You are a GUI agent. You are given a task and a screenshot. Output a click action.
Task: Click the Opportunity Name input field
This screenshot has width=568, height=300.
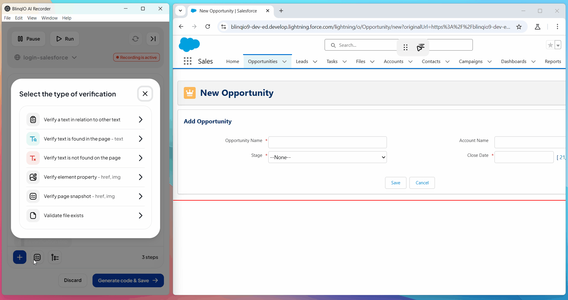[x=327, y=142]
